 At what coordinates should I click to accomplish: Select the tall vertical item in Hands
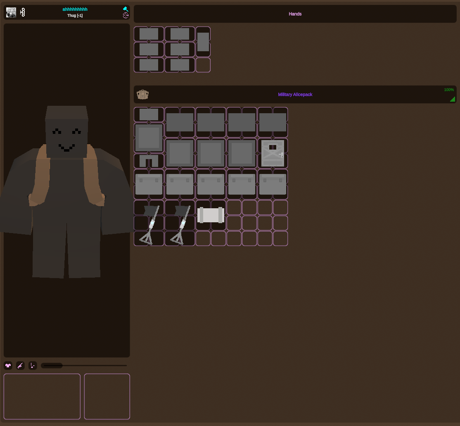coord(203,42)
